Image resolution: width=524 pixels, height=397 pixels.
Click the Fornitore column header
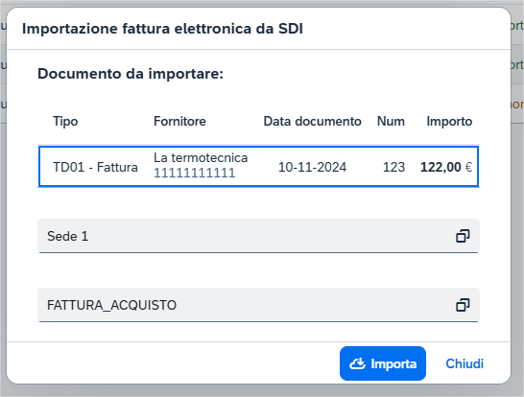179,121
